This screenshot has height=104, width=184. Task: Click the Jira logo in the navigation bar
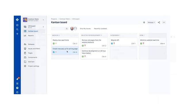pos(17,20)
